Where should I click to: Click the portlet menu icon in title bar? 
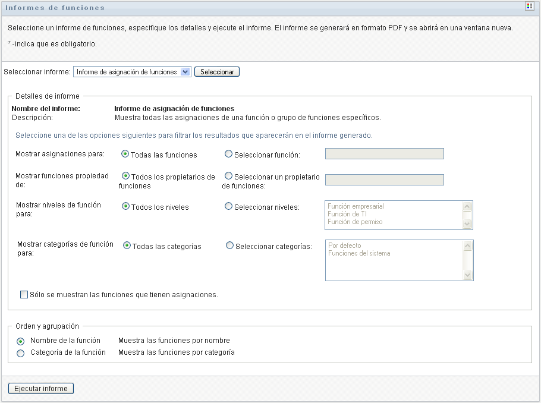pos(529,7)
